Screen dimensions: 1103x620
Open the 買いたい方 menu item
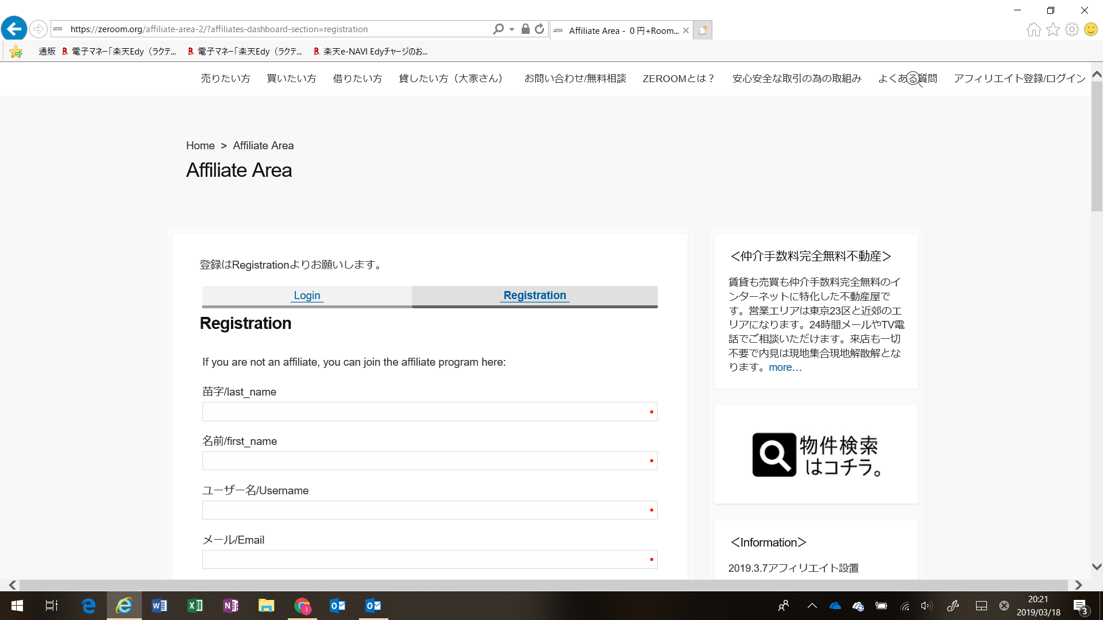(292, 79)
